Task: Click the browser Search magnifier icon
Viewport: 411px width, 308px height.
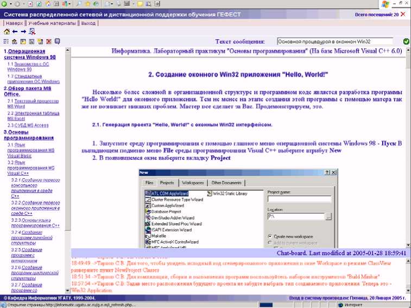Action: tap(79, 4)
